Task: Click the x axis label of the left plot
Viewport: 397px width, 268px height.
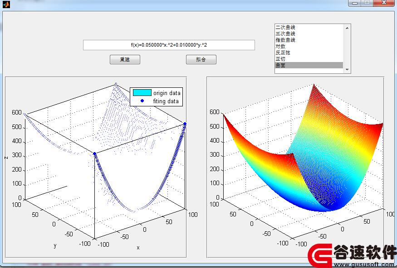Action: pos(138,248)
